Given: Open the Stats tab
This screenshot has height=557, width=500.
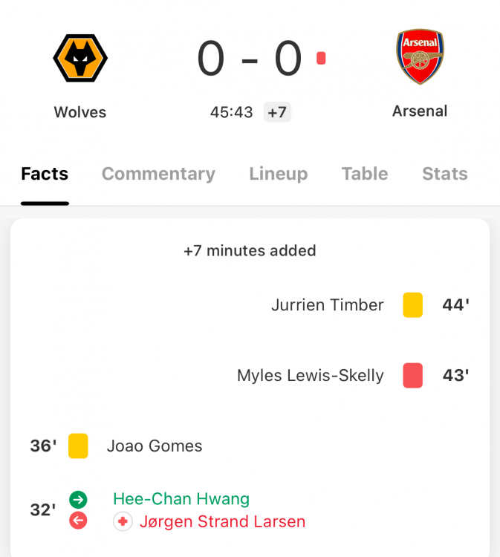Looking at the screenshot, I should [445, 174].
